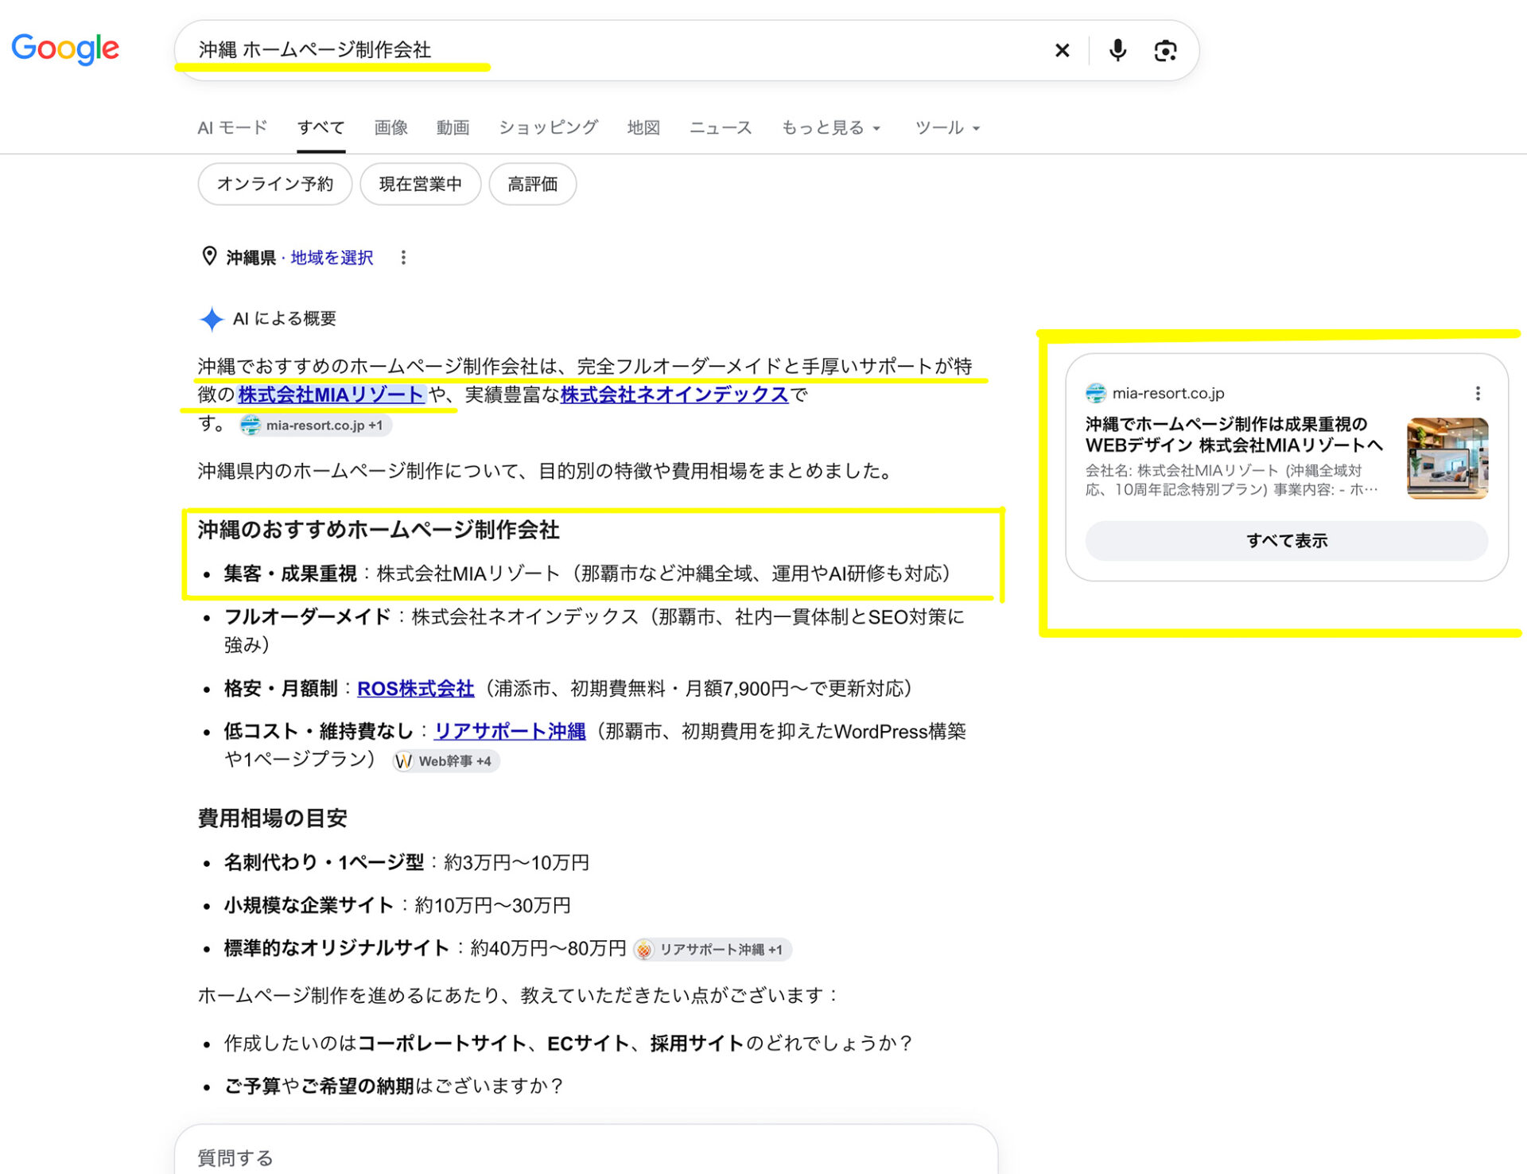Click the すべて表示 button
The image size is (1527, 1174).
click(1287, 541)
